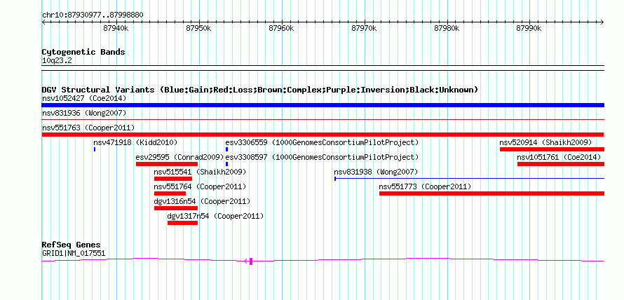This screenshot has height=300, width=624.
Task: Select the red nsv551773 loss bar
Action: point(492,193)
